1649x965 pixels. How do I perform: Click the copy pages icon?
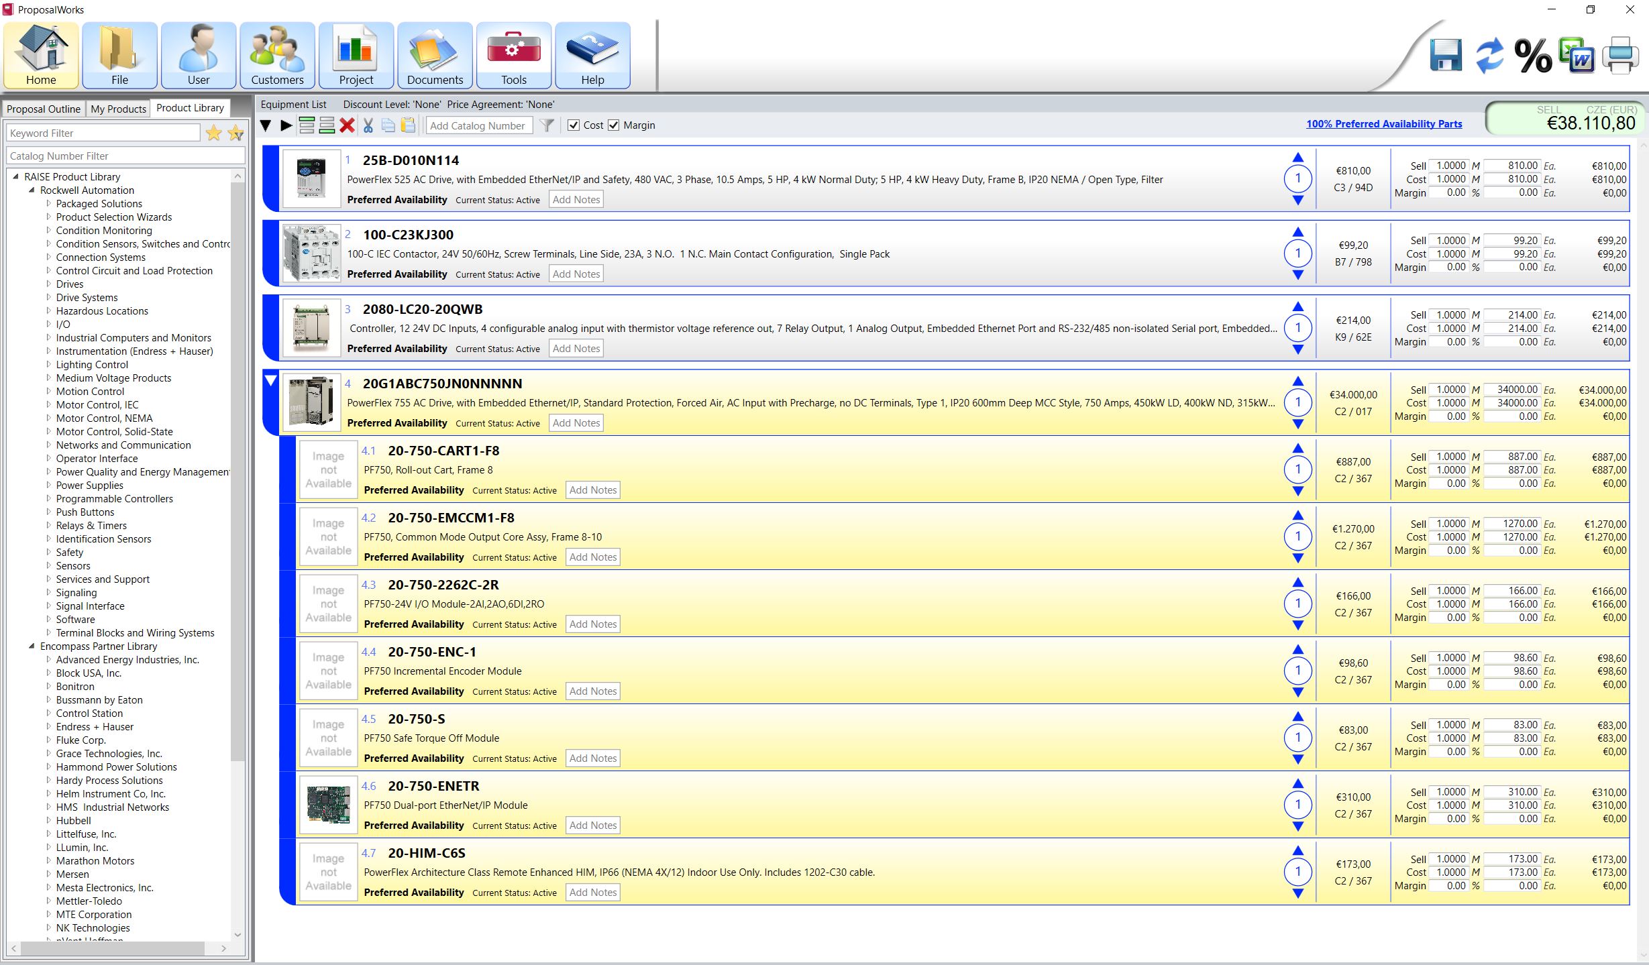(x=388, y=125)
